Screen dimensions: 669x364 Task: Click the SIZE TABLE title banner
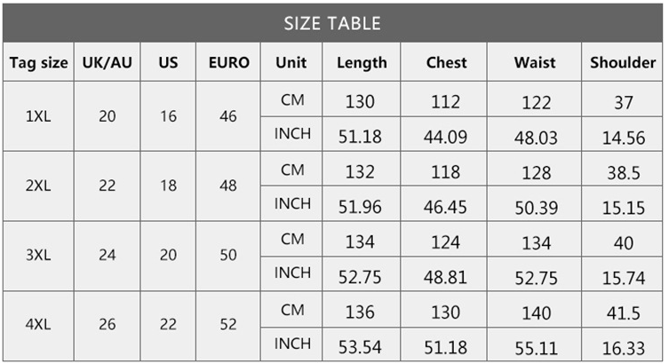(332, 23)
